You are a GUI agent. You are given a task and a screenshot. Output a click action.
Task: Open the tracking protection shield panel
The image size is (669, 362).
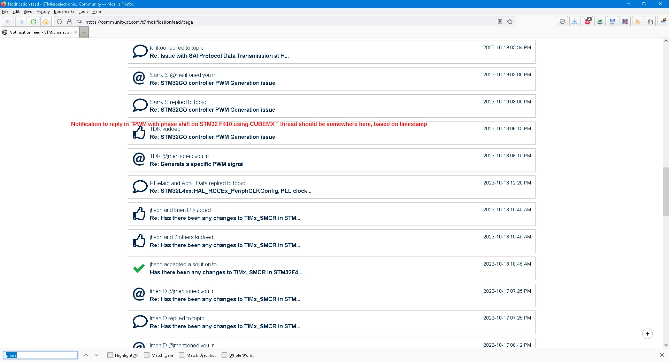[60, 22]
